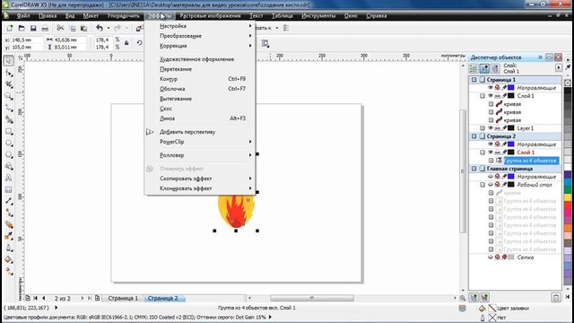Go to previous page arrow button
Screen dimensions: 574x323
point(44,298)
